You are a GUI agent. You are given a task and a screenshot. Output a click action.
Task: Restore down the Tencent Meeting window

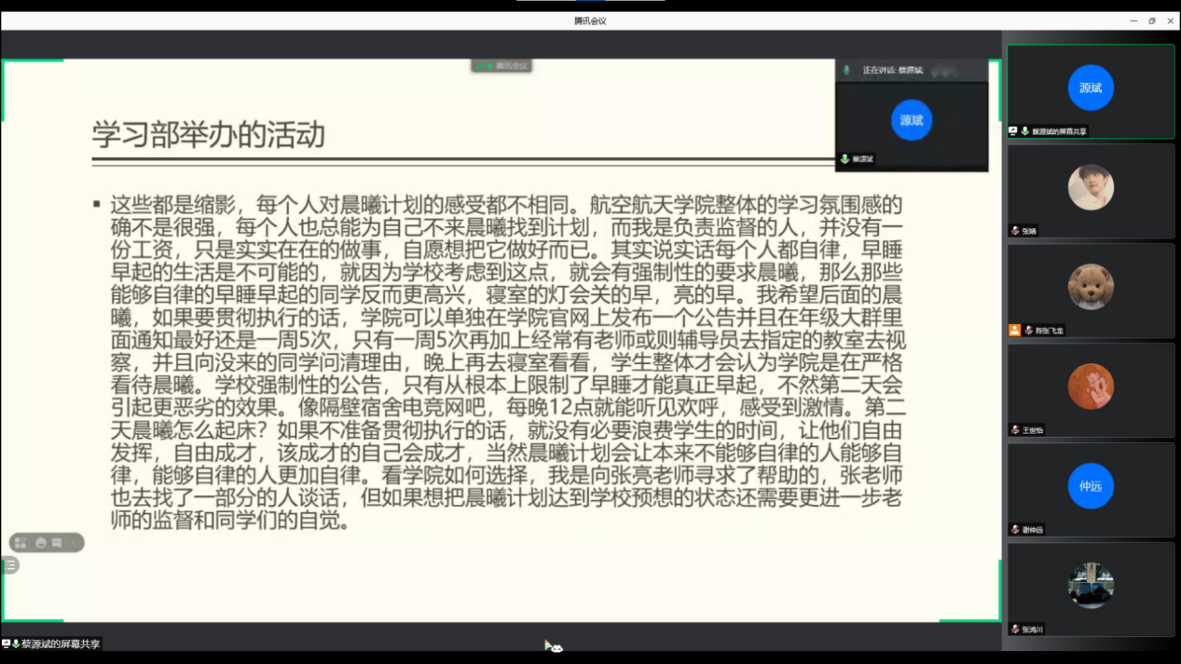click(1151, 20)
